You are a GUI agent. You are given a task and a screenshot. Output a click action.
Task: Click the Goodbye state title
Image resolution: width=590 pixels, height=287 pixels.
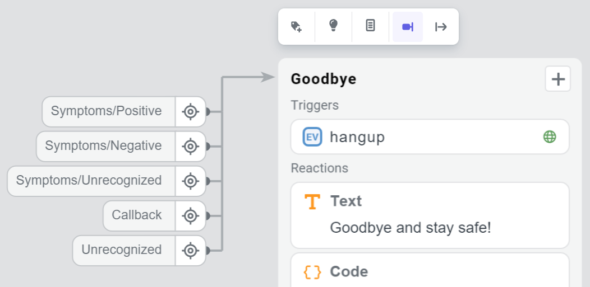click(324, 79)
